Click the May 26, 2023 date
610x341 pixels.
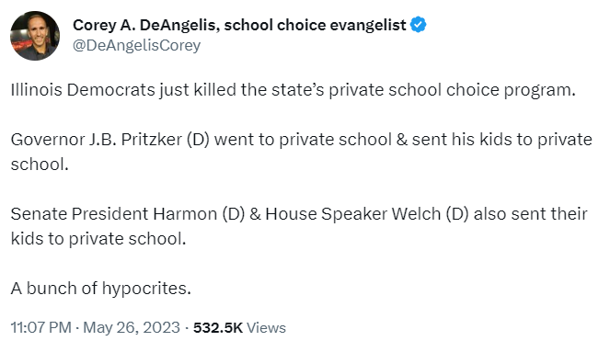[x=132, y=327]
